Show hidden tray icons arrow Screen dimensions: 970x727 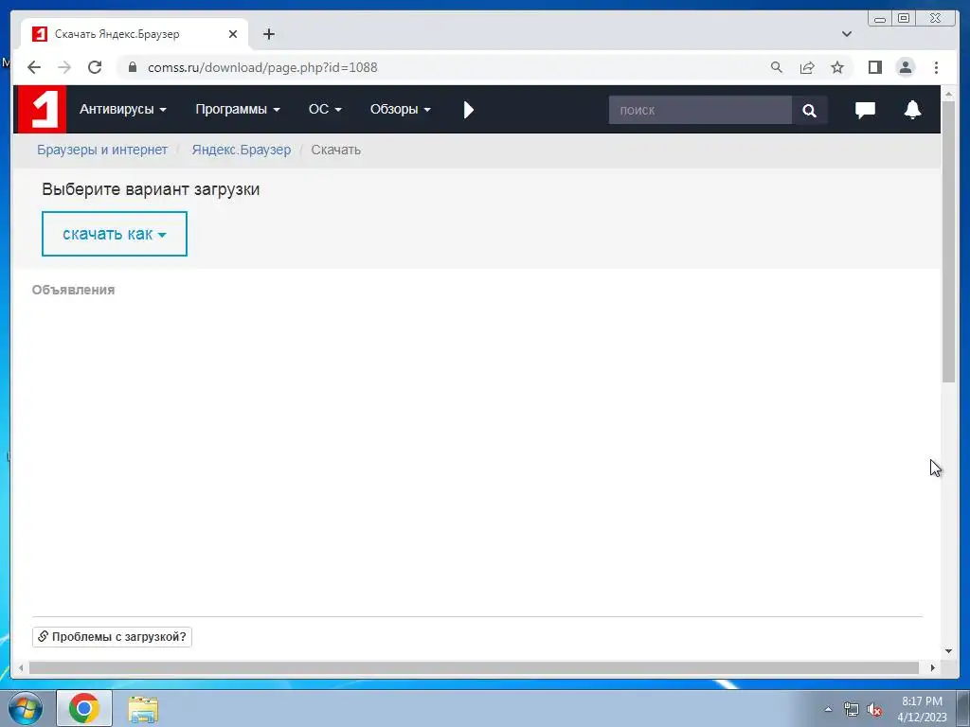(828, 709)
